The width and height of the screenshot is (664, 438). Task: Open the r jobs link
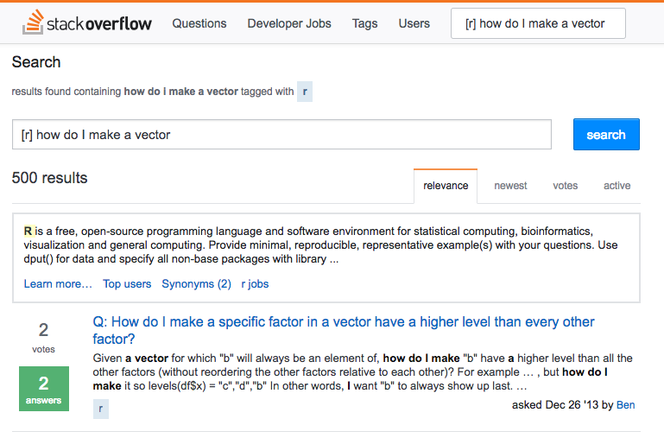[255, 283]
